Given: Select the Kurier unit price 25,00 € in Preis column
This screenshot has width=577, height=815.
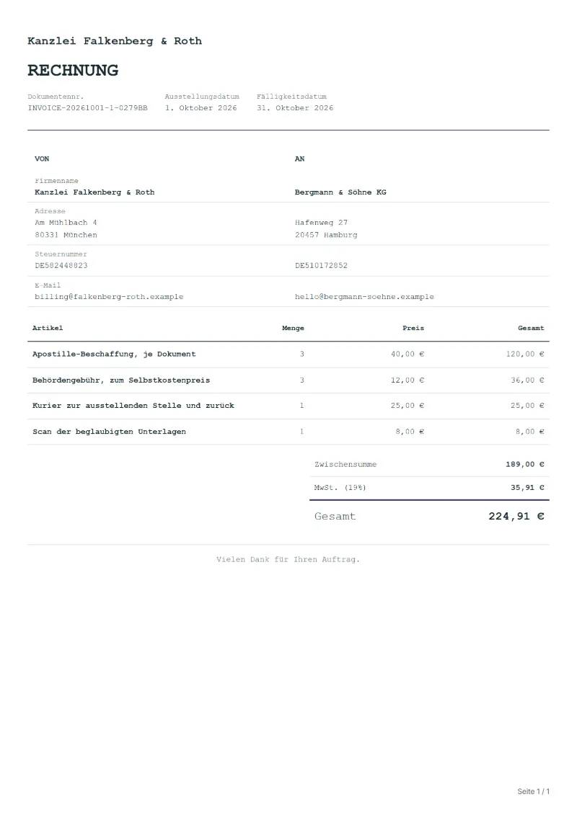Looking at the screenshot, I should 408,406.
